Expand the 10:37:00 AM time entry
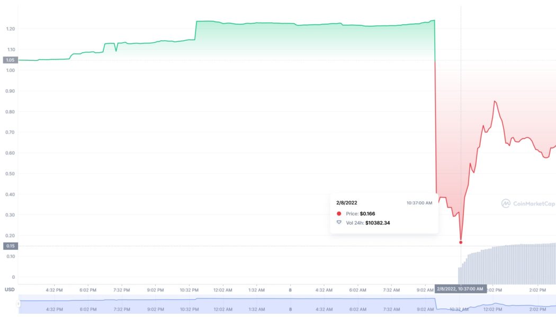556x317 pixels. pyautogui.click(x=418, y=202)
